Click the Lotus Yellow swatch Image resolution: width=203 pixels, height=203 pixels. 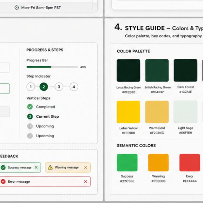(x=128, y=112)
